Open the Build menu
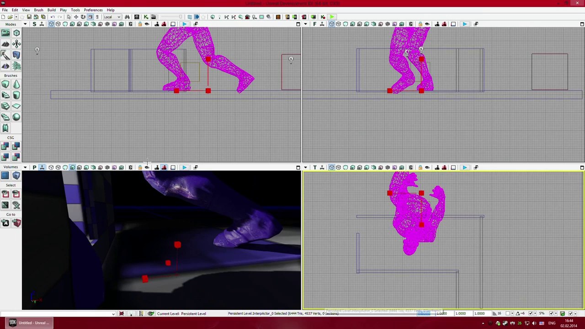The image size is (585, 329). tap(51, 10)
